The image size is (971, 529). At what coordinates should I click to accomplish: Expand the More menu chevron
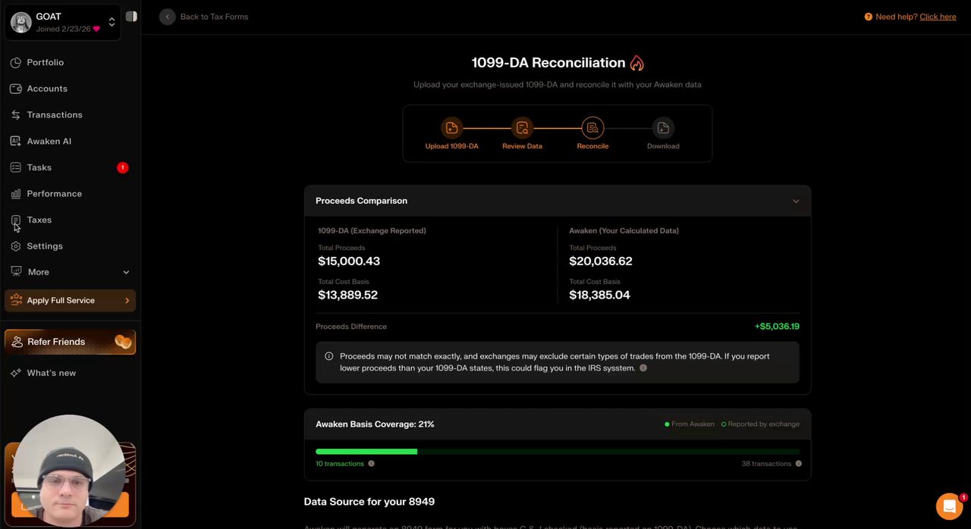(126, 272)
